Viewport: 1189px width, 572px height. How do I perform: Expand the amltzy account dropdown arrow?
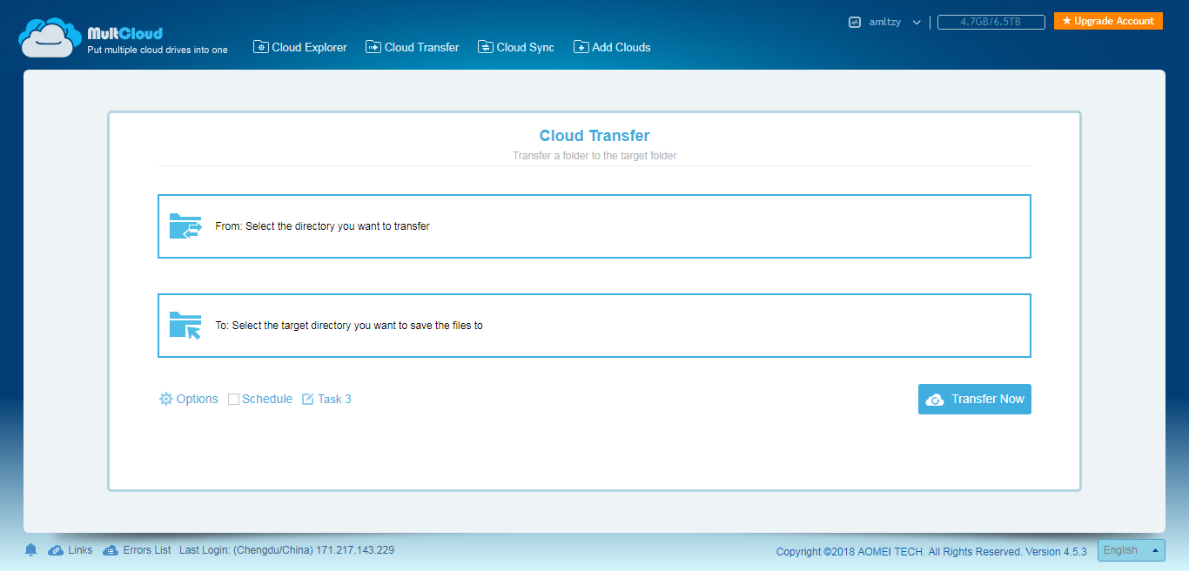(x=917, y=23)
